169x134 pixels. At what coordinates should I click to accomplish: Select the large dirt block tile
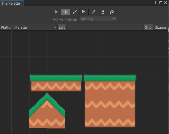[110, 101]
